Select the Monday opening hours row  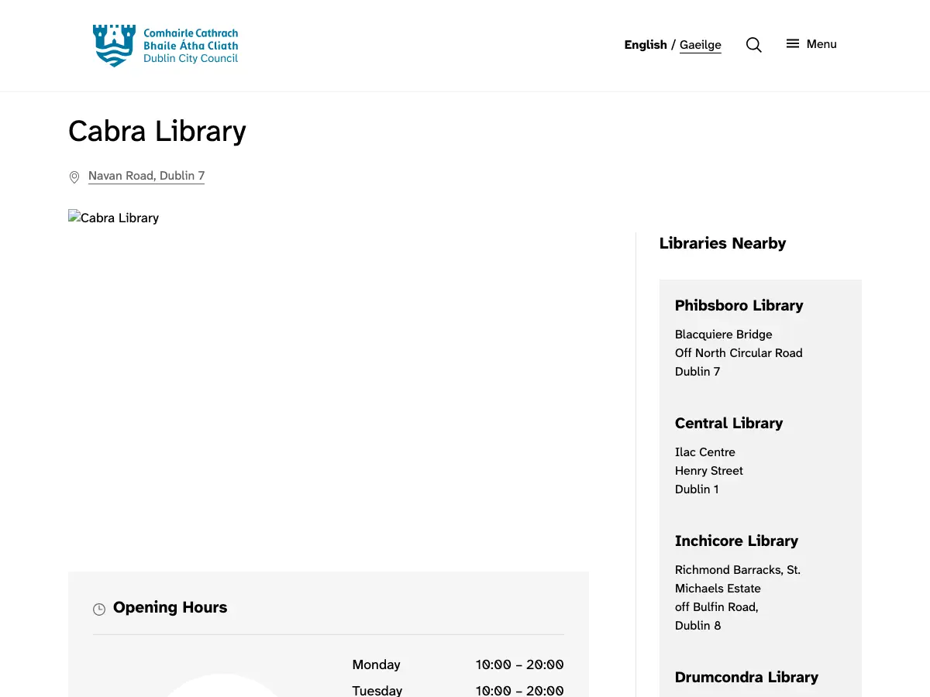point(458,664)
